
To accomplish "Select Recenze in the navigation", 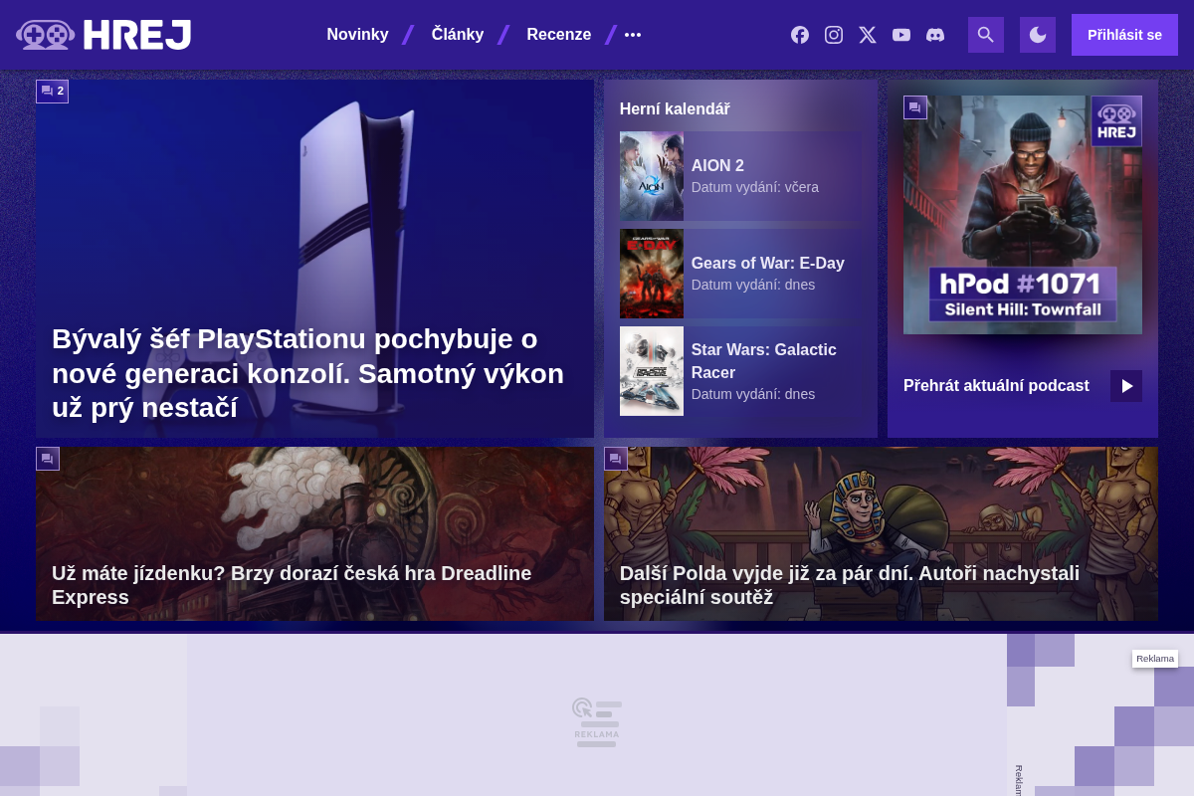I will click(559, 35).
